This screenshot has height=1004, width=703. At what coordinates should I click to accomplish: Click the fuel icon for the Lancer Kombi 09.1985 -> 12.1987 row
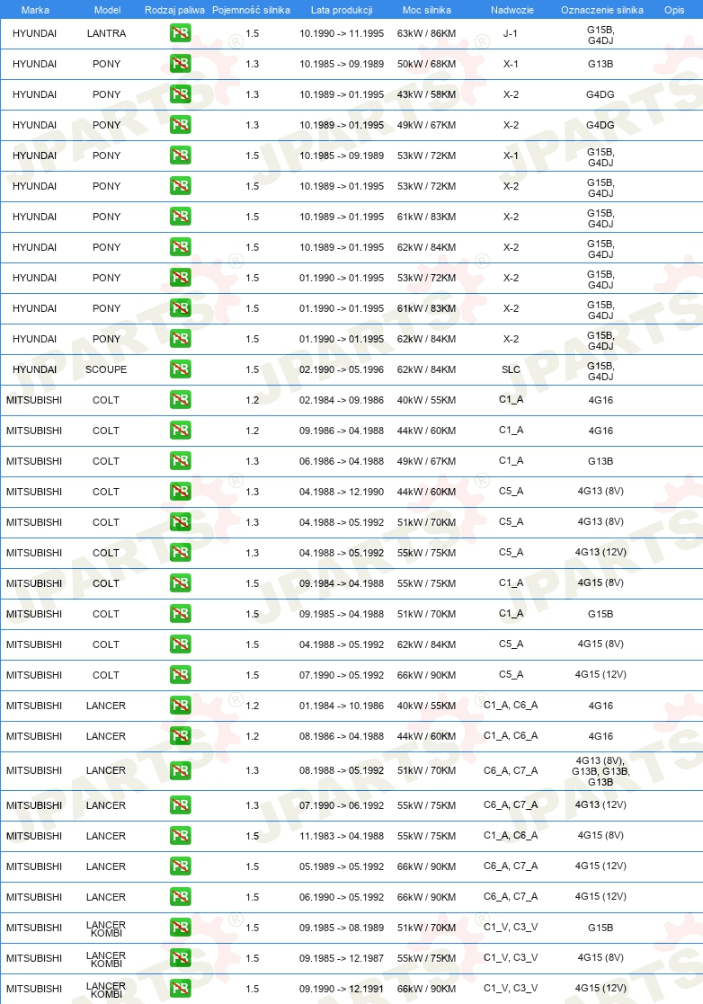pyautogui.click(x=181, y=958)
